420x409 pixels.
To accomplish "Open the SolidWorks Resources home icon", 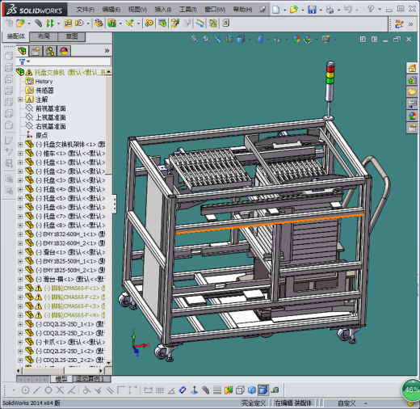I will (412, 68).
